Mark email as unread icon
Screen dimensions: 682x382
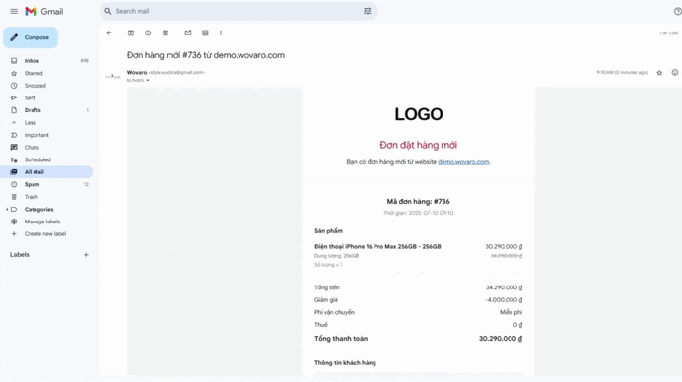coord(188,33)
